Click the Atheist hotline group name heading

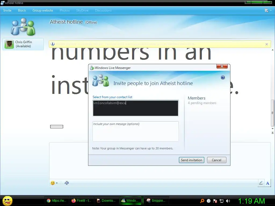[x=66, y=22]
